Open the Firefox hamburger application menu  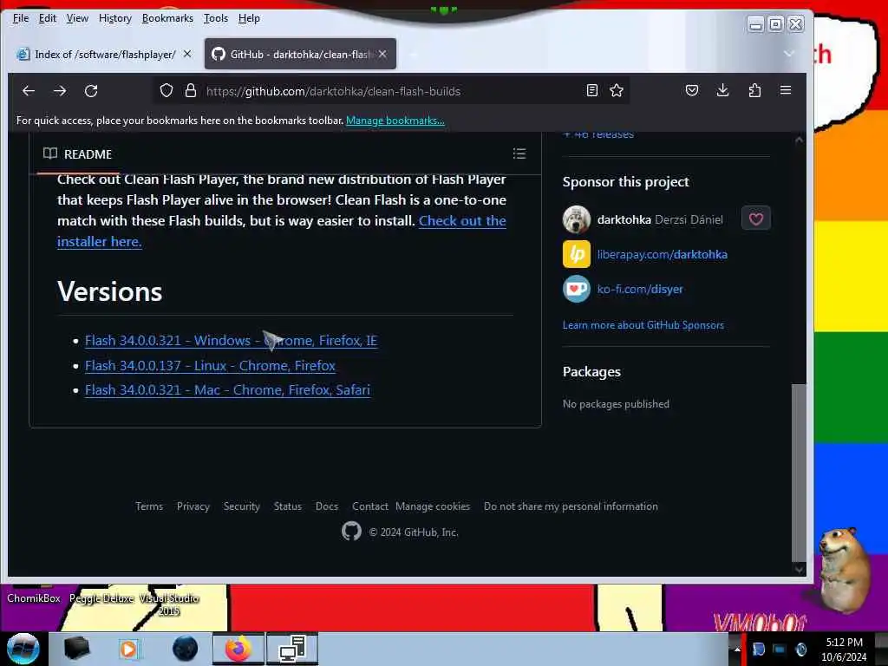click(x=786, y=90)
